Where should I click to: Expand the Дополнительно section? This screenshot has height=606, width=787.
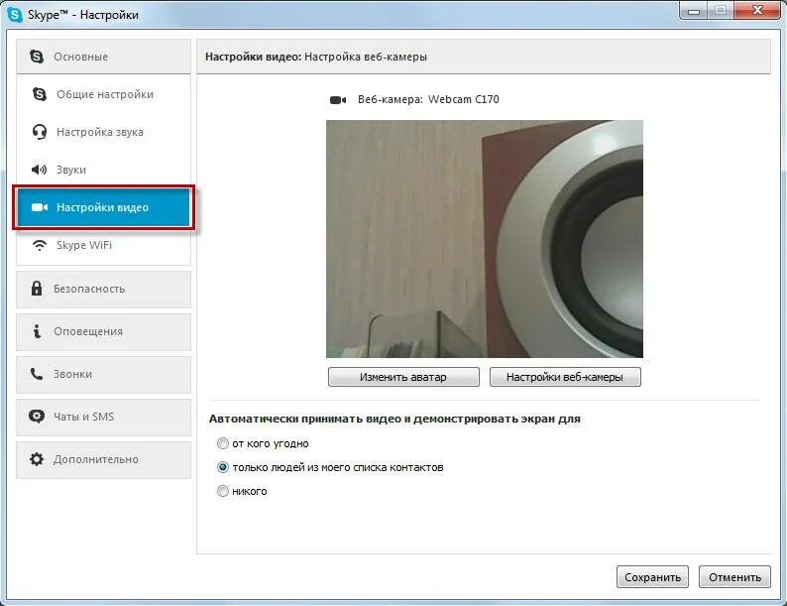click(103, 460)
